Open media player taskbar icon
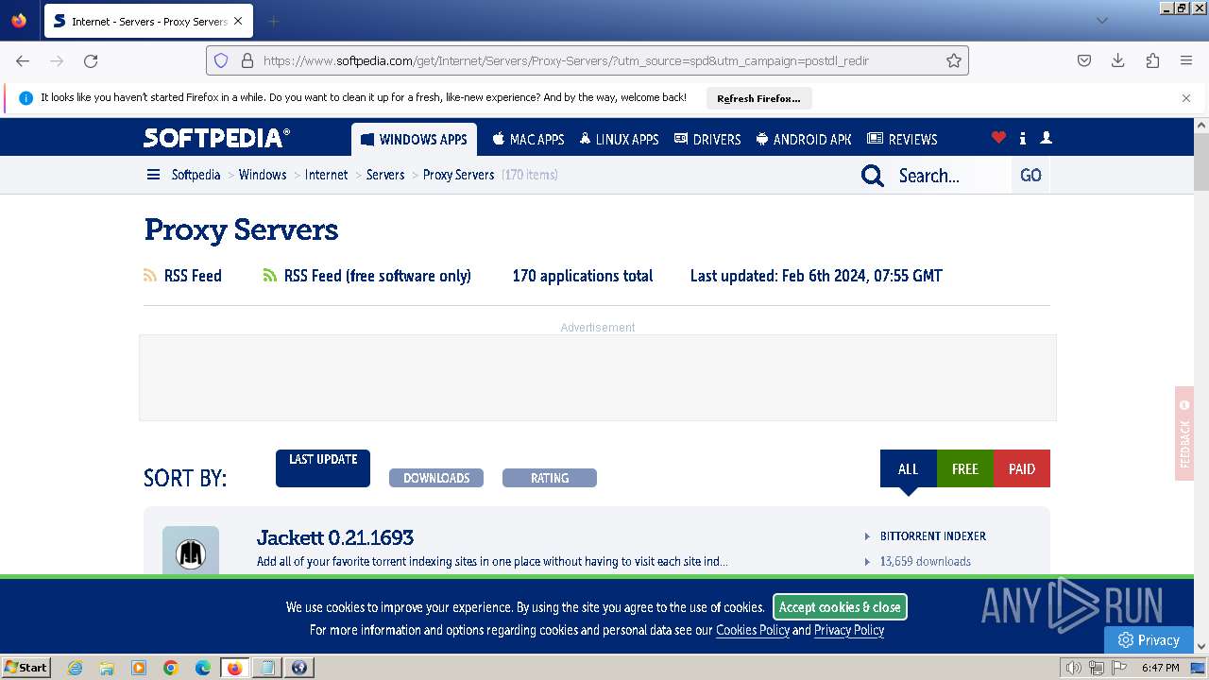 [x=139, y=668]
